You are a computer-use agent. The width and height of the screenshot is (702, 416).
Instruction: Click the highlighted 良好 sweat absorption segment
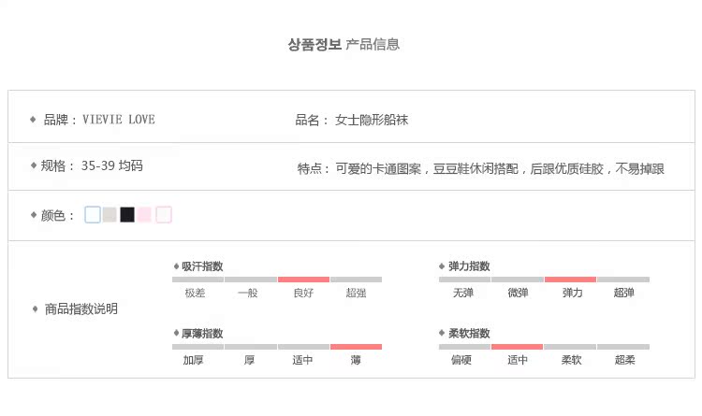click(x=303, y=279)
